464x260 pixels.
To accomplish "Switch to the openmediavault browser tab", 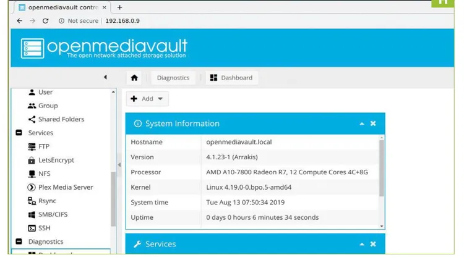I will click(x=62, y=7).
